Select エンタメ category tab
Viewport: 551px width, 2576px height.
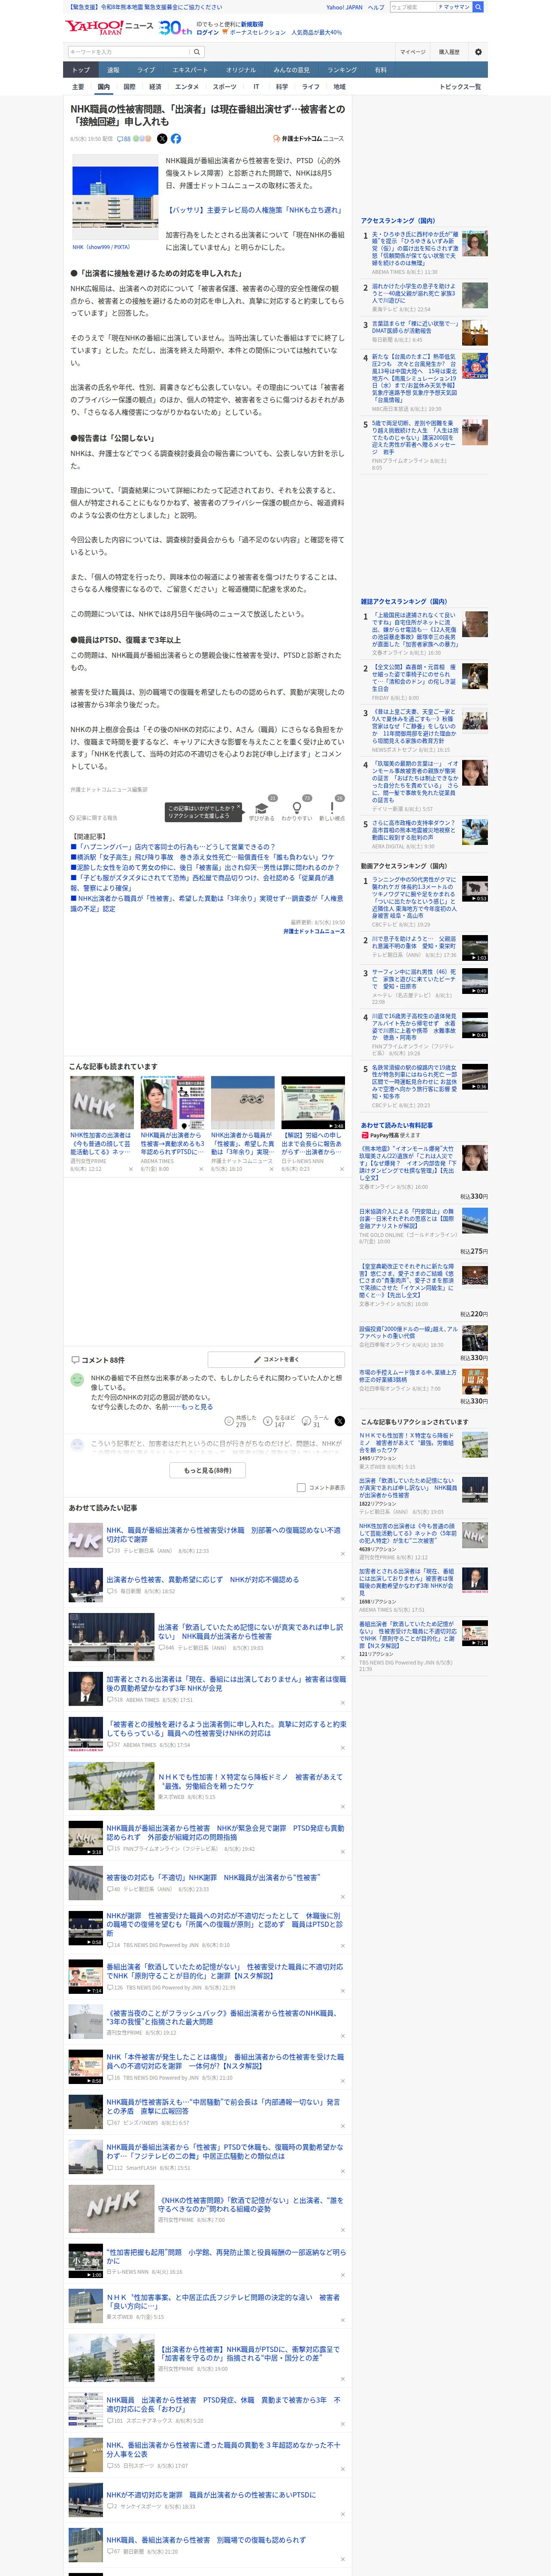(x=187, y=87)
